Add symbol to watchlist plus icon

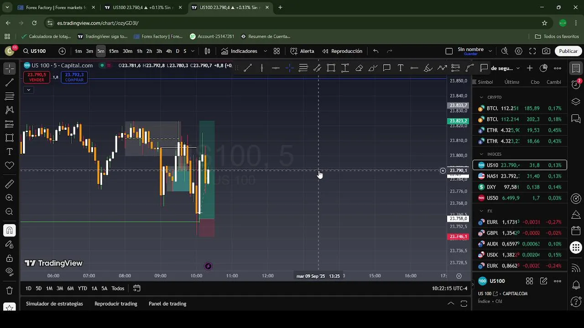[x=529, y=68]
